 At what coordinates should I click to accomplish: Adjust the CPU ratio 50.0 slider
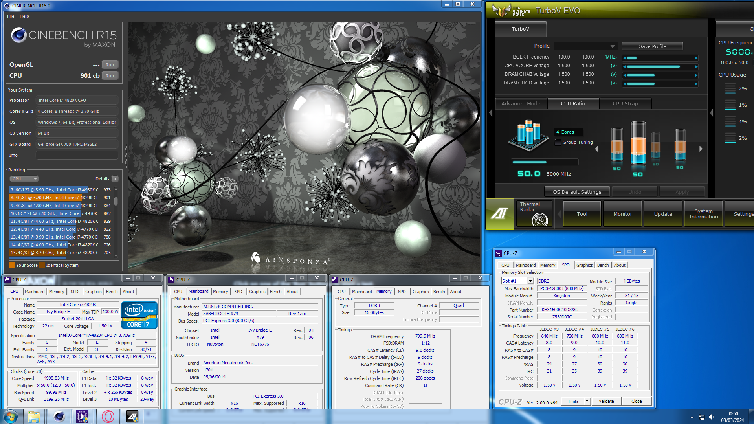click(545, 162)
